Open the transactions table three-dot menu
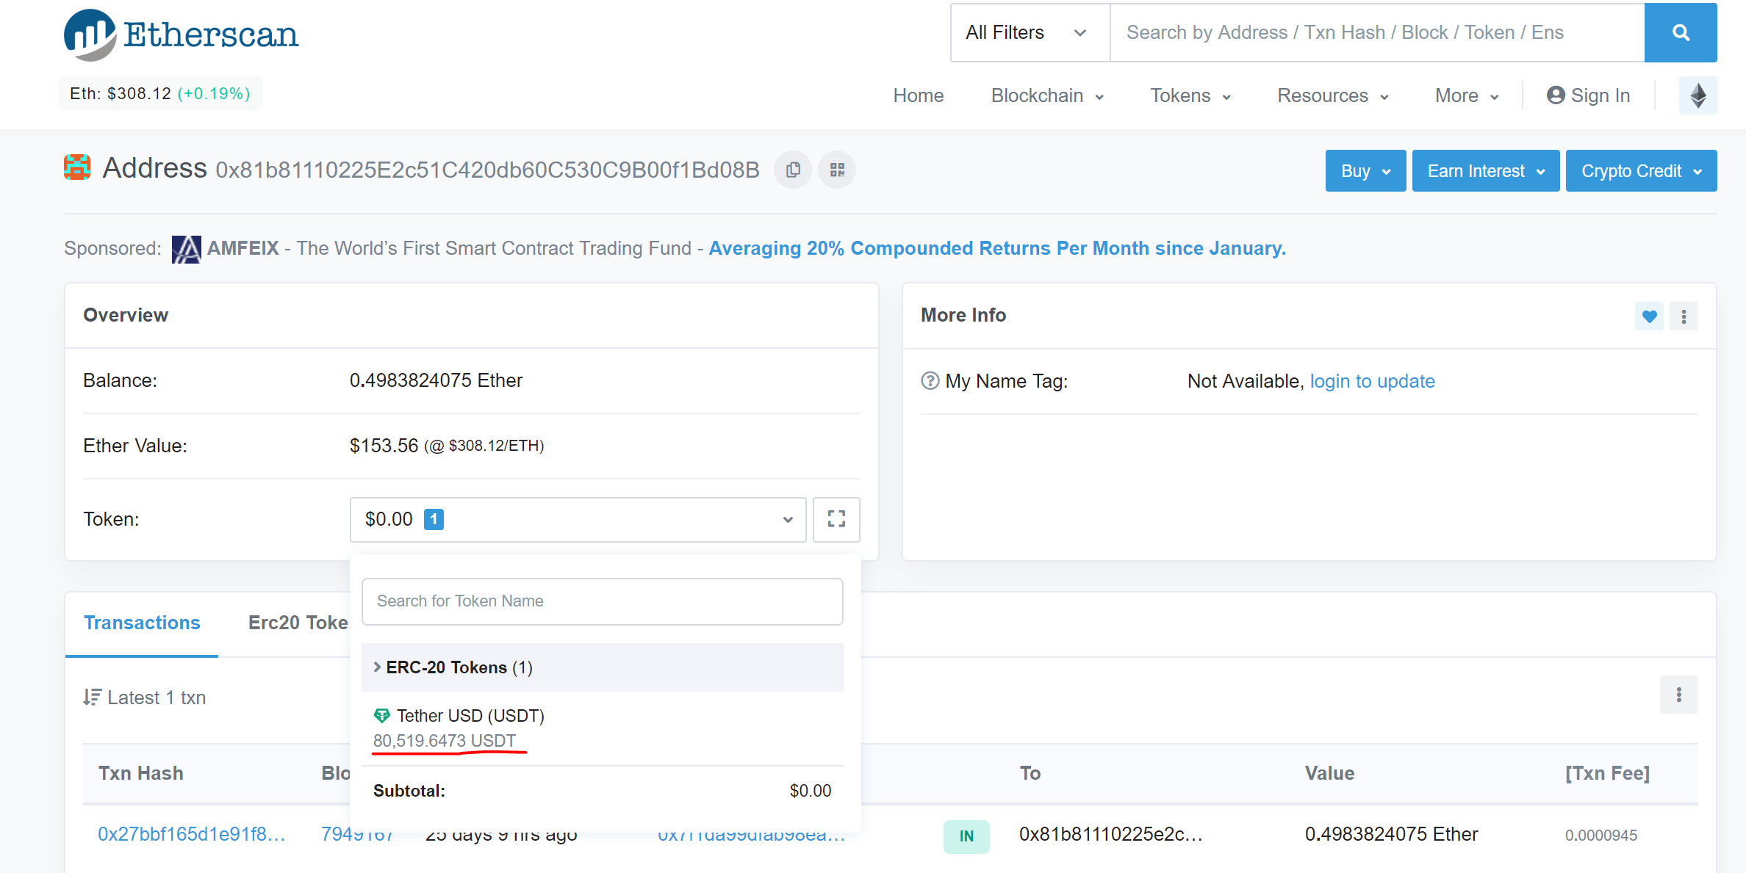This screenshot has height=873, width=1746. click(x=1678, y=695)
